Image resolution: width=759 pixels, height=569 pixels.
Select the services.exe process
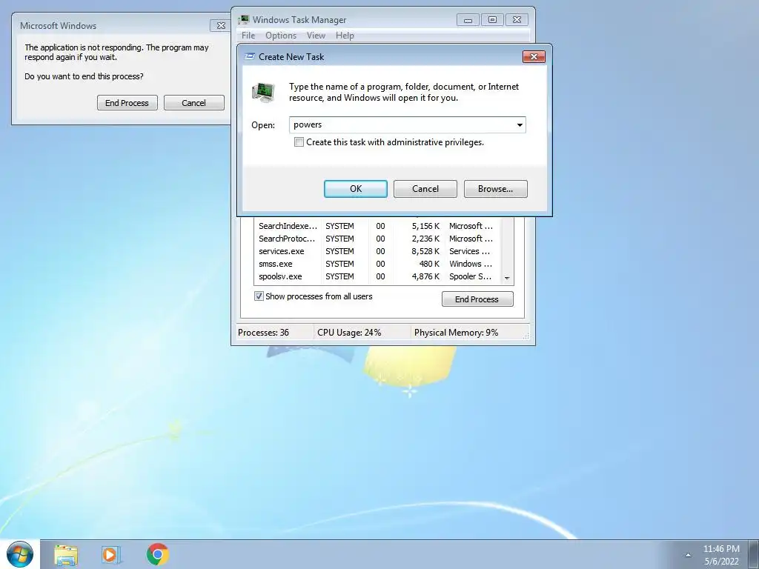[377, 251]
